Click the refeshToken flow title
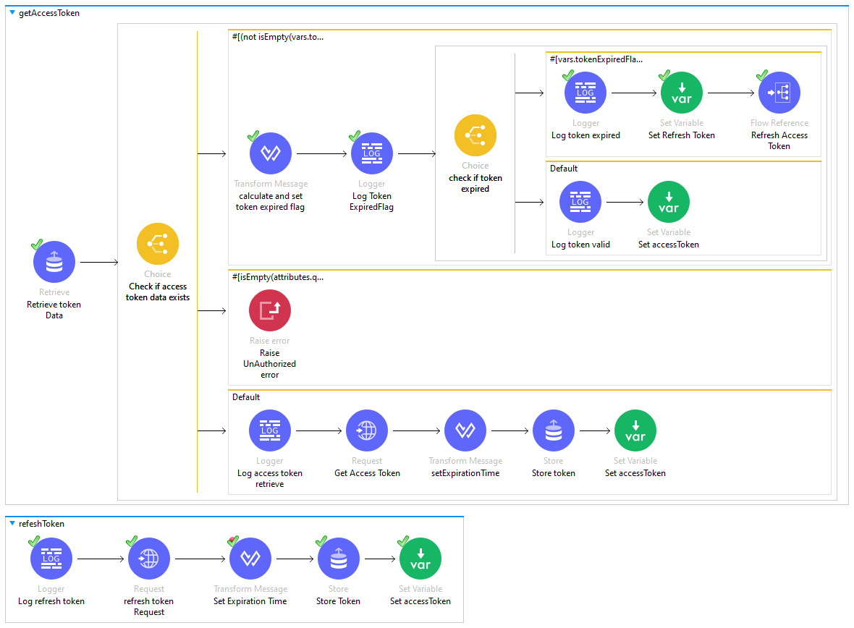This screenshot has height=628, width=854. pos(41,524)
